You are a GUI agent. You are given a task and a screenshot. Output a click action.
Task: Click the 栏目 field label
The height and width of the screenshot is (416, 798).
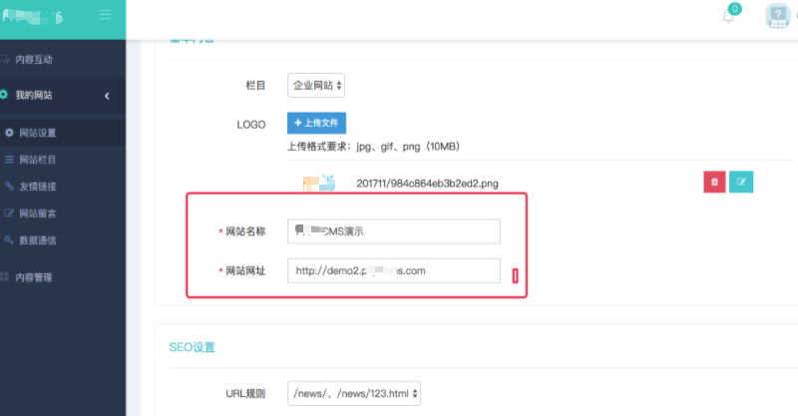[x=255, y=86]
